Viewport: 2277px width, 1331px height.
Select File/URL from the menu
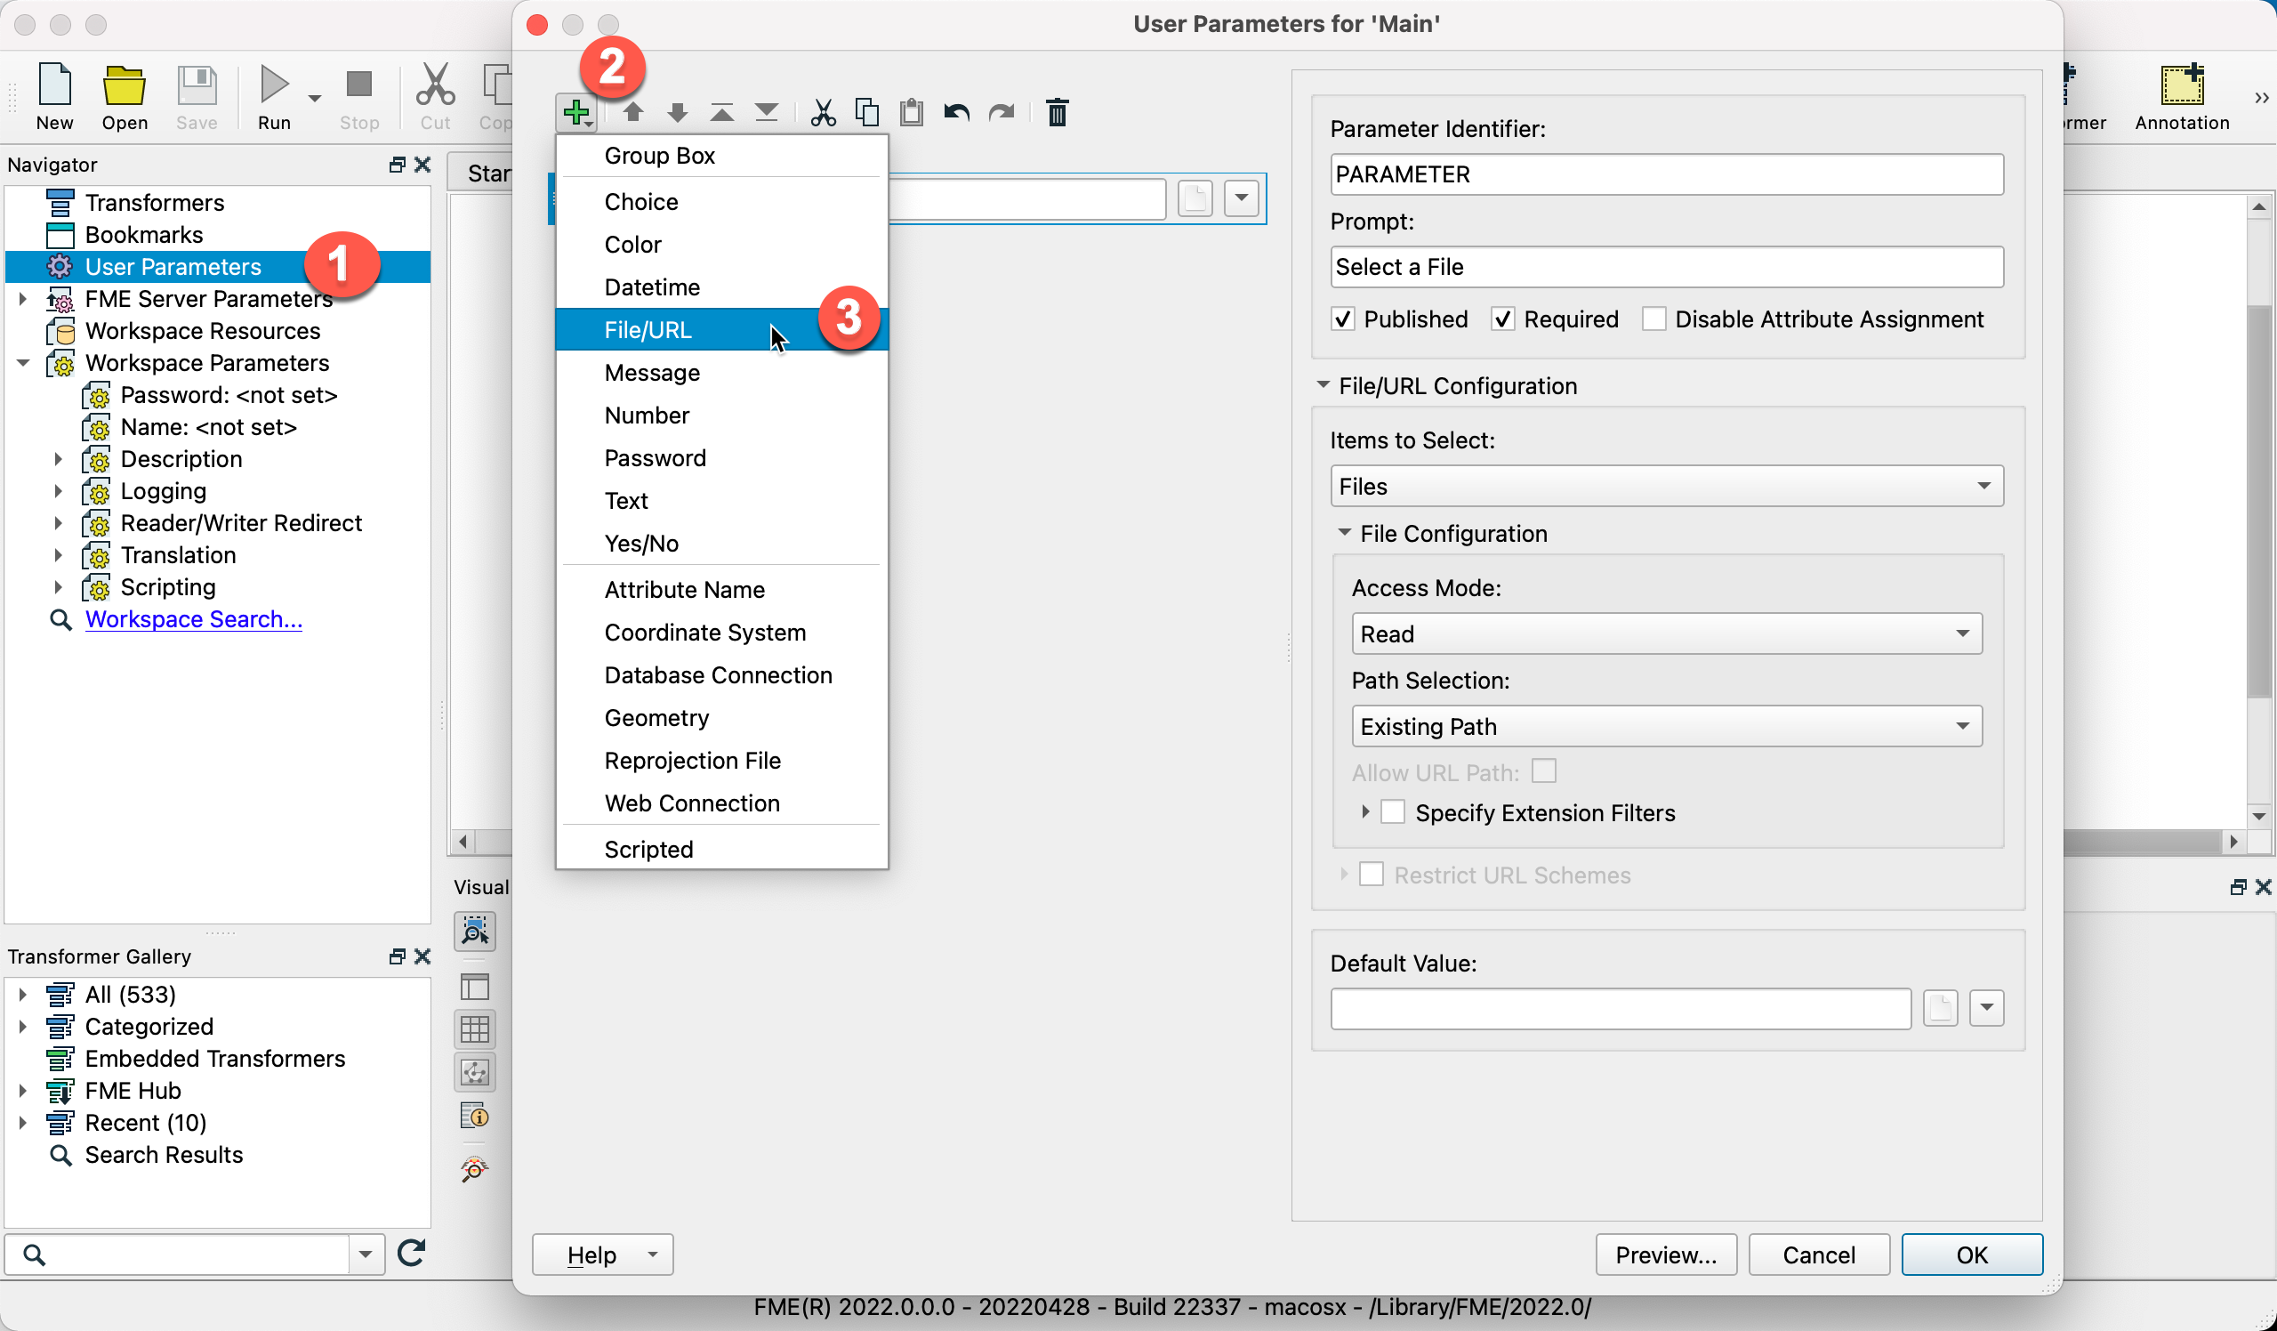click(x=648, y=330)
